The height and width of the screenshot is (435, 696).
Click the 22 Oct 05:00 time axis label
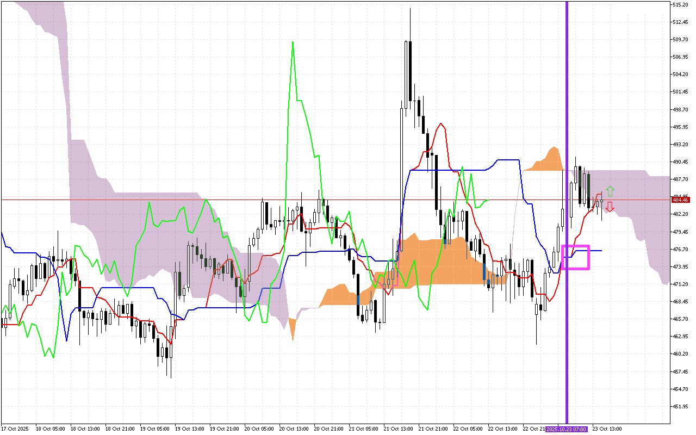468,429
